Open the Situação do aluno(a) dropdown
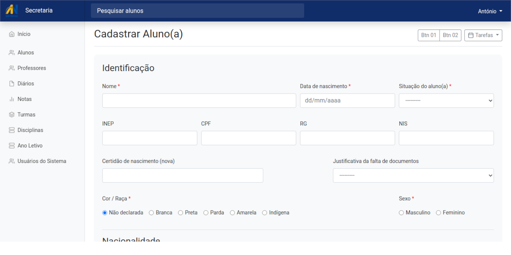Viewport: 511px width, 255px height. tap(446, 100)
